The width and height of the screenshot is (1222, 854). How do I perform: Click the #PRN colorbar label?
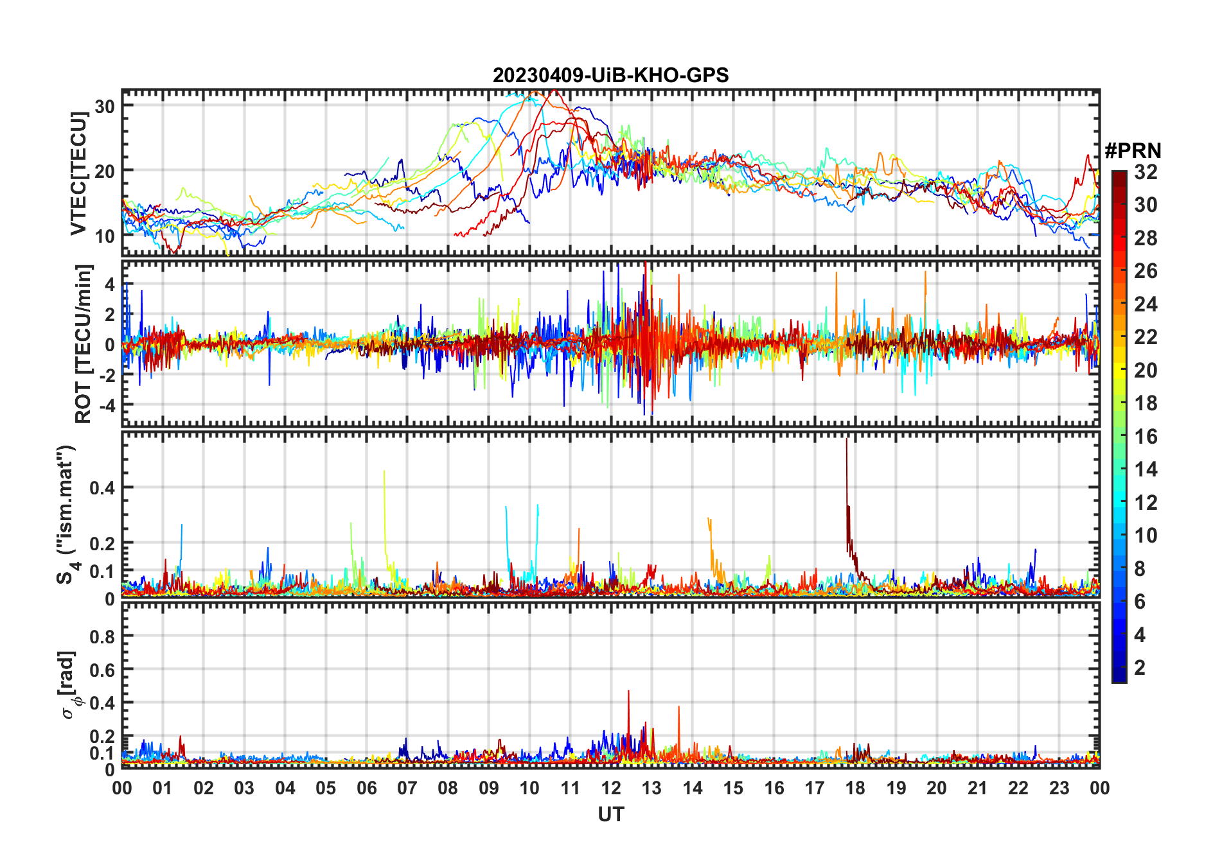pyautogui.click(x=1133, y=151)
